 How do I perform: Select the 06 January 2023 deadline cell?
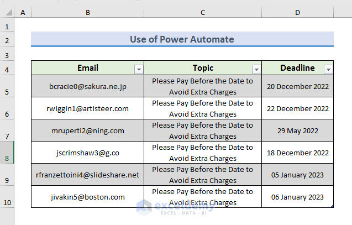click(x=297, y=197)
